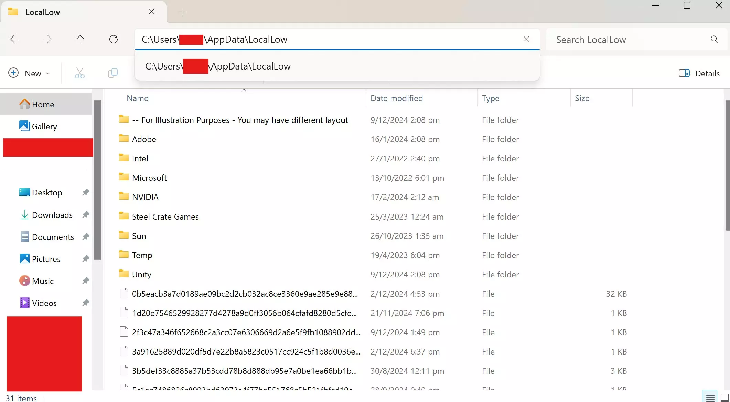Open a new tab with plus icon

(182, 12)
